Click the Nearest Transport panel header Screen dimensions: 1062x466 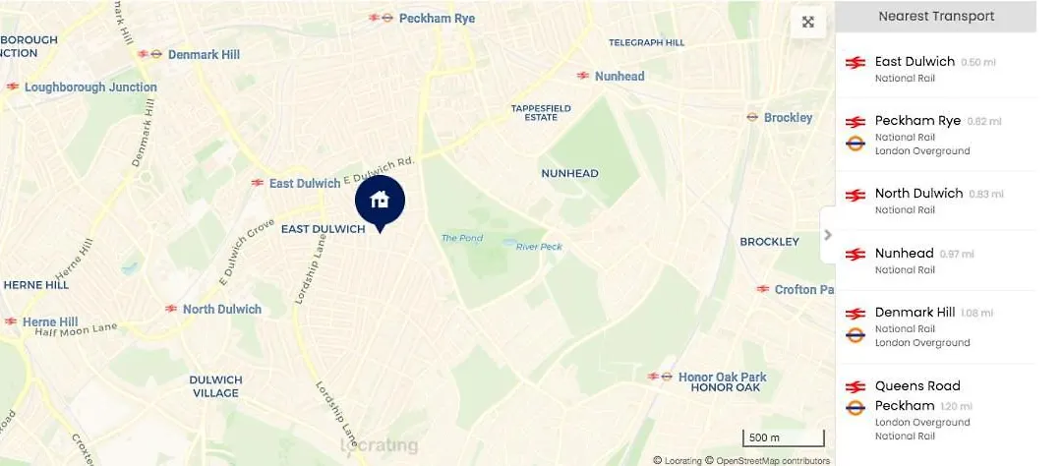pos(936,17)
